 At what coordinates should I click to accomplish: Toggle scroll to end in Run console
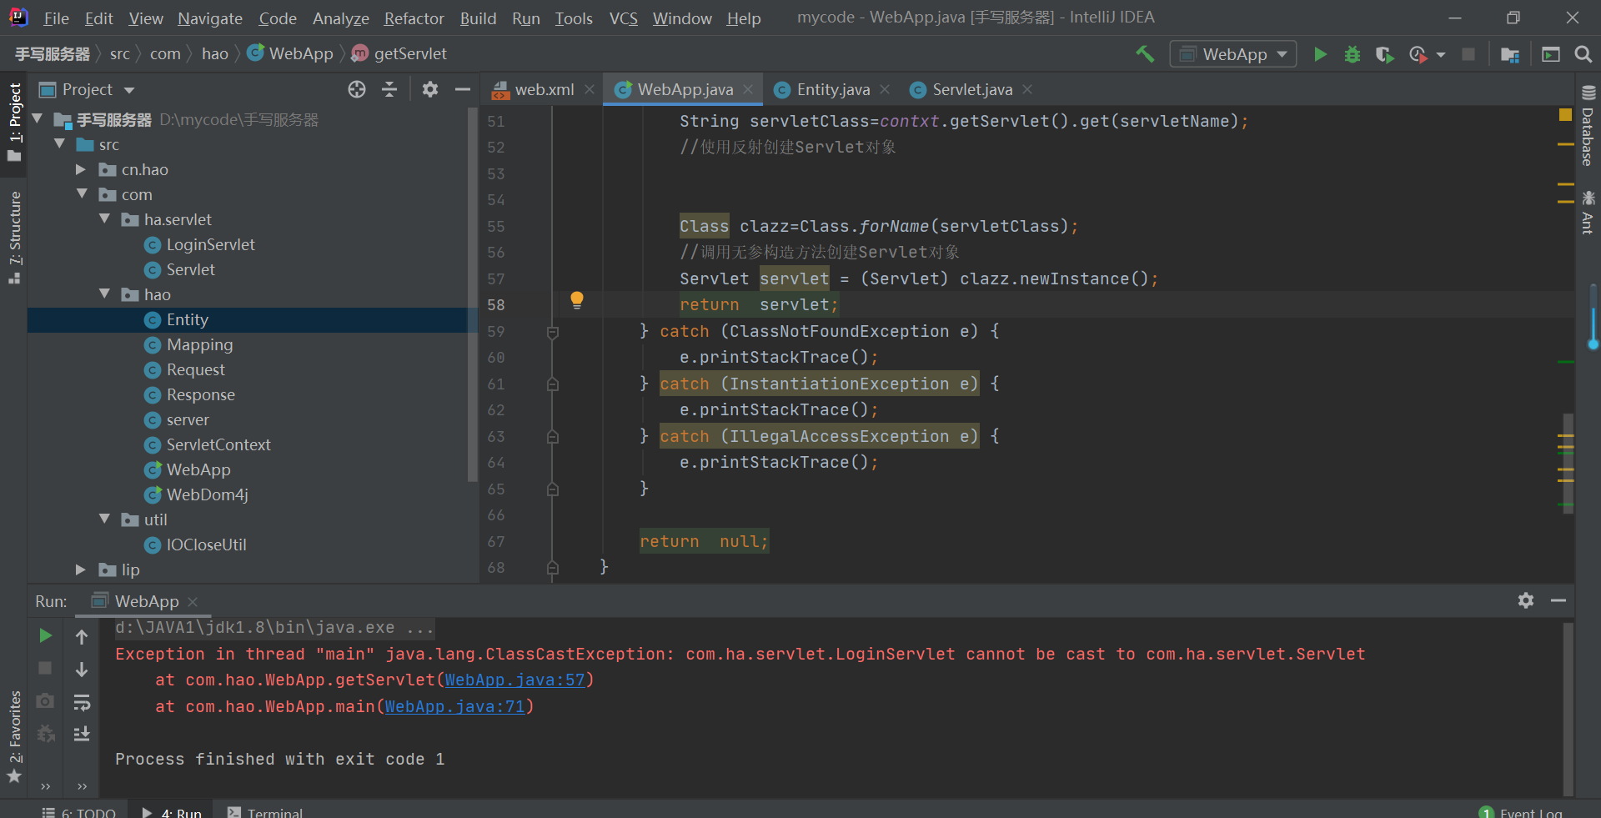click(x=82, y=734)
